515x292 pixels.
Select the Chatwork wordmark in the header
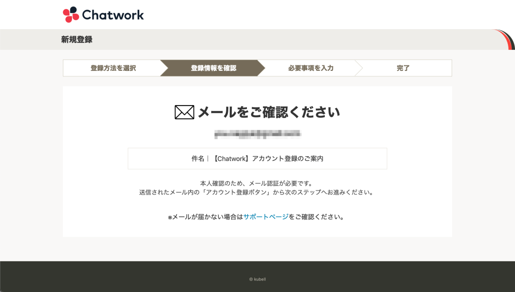113,15
